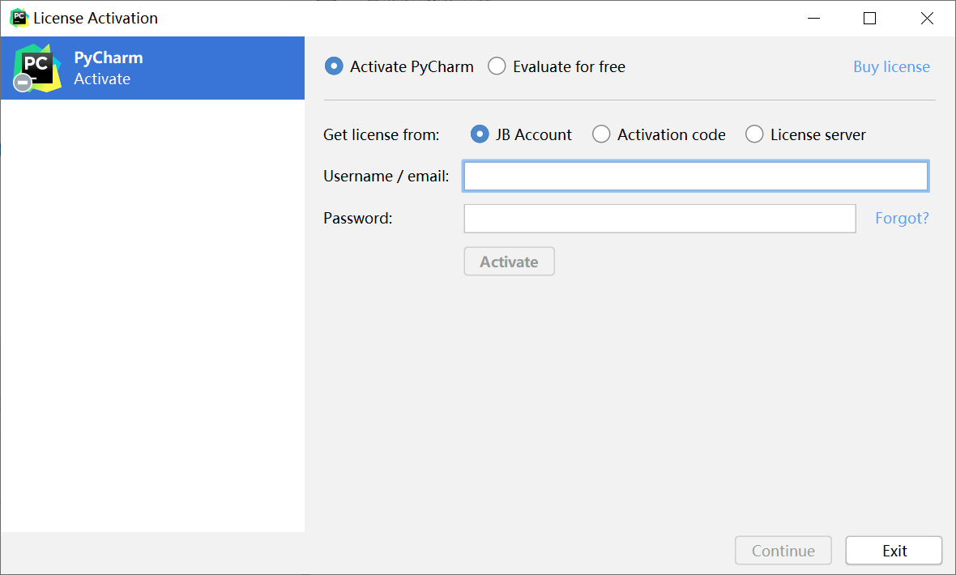The width and height of the screenshot is (956, 575).
Task: Select the PyCharm Activate sidebar entry
Action: pyautogui.click(x=152, y=68)
